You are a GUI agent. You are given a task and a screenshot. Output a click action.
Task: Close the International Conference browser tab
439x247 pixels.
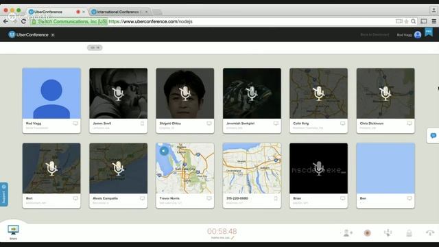point(146,12)
